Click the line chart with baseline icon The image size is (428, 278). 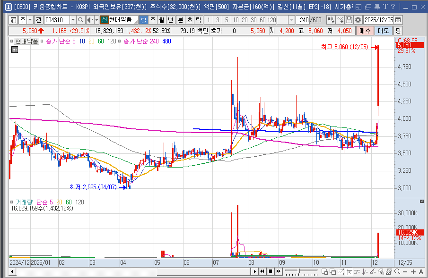357,271
